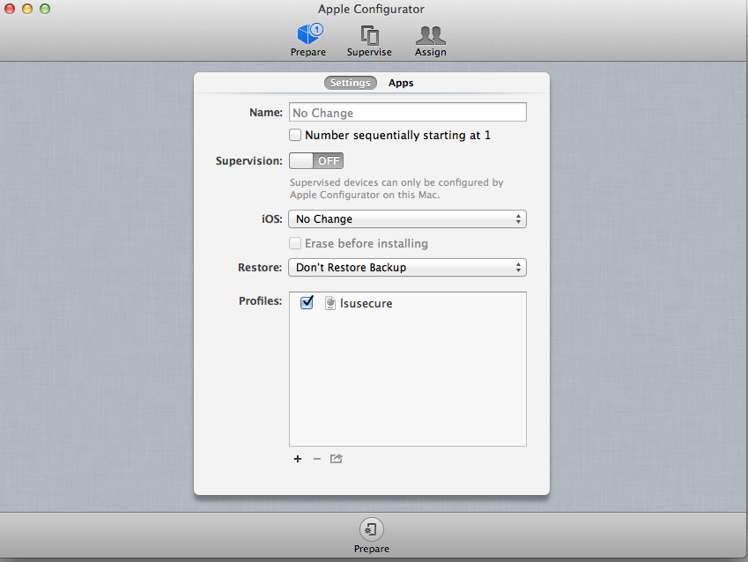Close the Apple Configurator window
This screenshot has width=748, height=562.
click(10, 9)
